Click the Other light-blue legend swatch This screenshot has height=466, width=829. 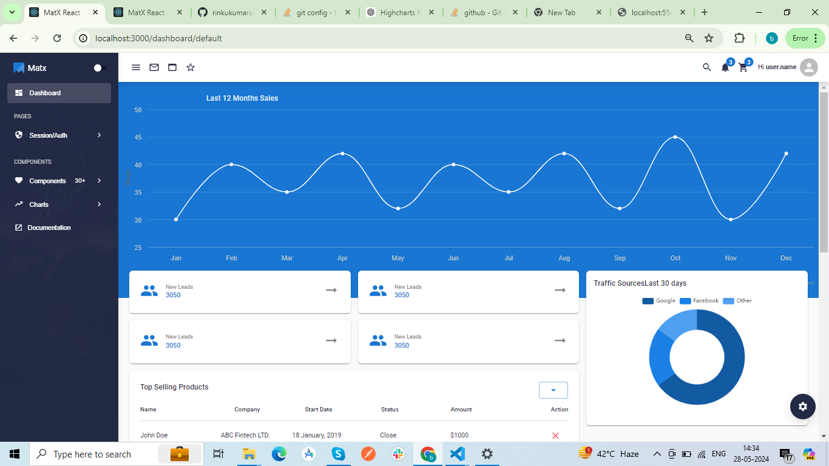tap(728, 301)
